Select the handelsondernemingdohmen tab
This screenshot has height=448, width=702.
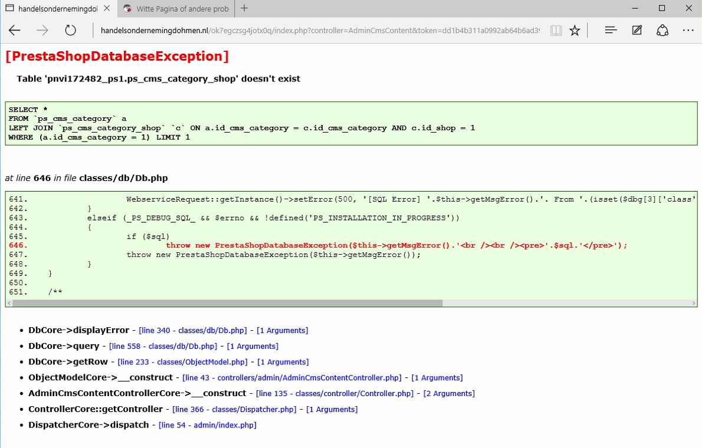click(58, 8)
